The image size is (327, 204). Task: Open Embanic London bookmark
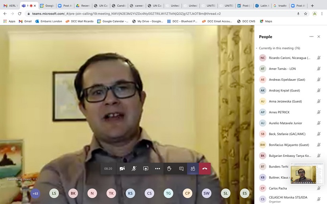coord(49,21)
